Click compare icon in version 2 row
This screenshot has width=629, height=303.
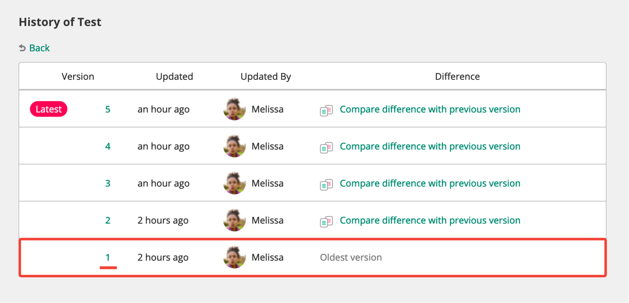(326, 221)
